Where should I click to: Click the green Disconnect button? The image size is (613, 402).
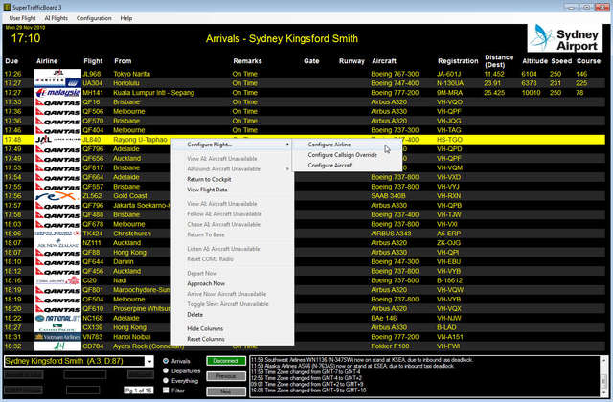[226, 361]
